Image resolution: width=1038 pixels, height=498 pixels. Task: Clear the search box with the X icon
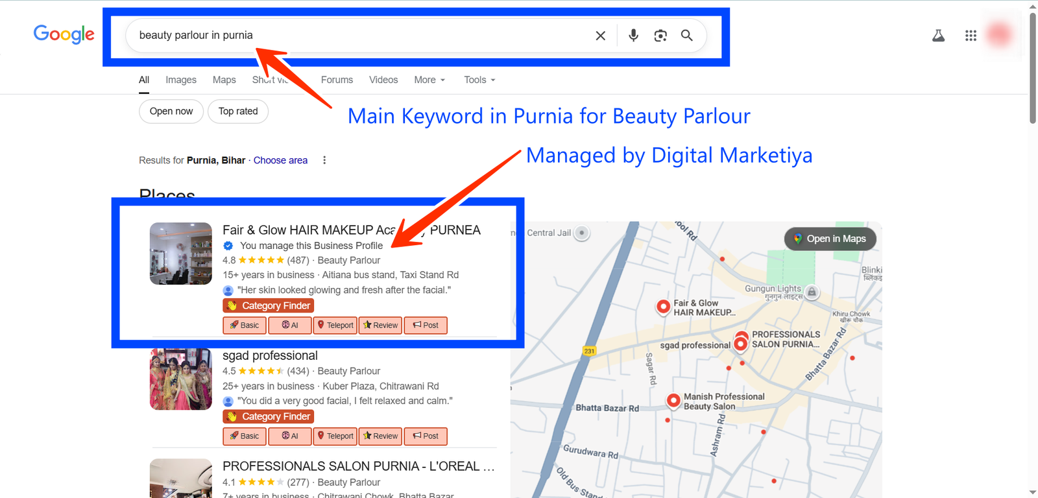click(600, 36)
